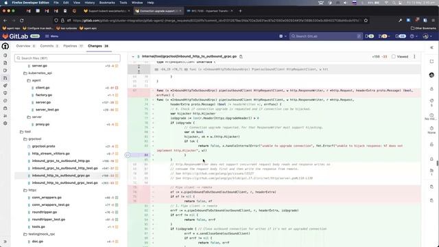Open tools.go in the file tree
The width and height of the screenshot is (439, 247).
pyautogui.click(x=38, y=227)
